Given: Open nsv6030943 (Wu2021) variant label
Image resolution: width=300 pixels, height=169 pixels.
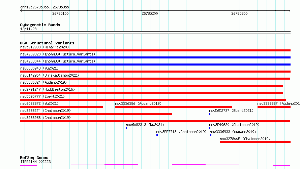Looking at the screenshot, I should [39, 68].
